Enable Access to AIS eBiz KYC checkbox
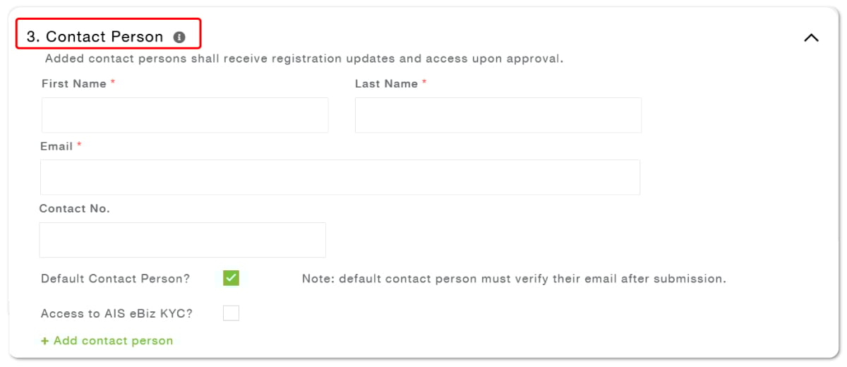This screenshot has width=847, height=367. [231, 313]
